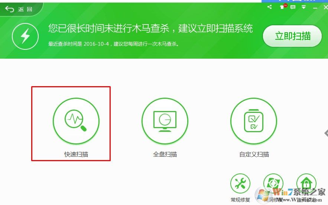Open the feedback message icon
328x205 pixels.
click(293, 7)
